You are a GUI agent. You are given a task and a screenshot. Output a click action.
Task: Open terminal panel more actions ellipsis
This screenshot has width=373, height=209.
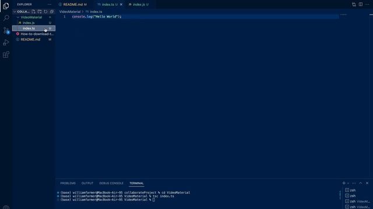pos(354,183)
